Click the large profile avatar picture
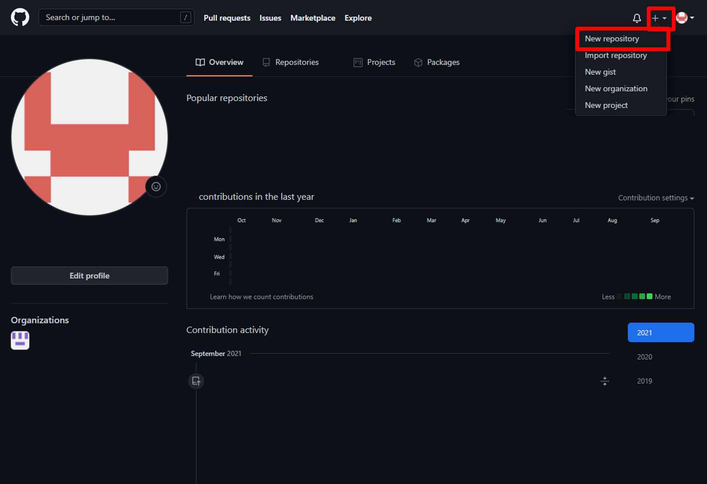Screen dimensions: 707x484 89,137
